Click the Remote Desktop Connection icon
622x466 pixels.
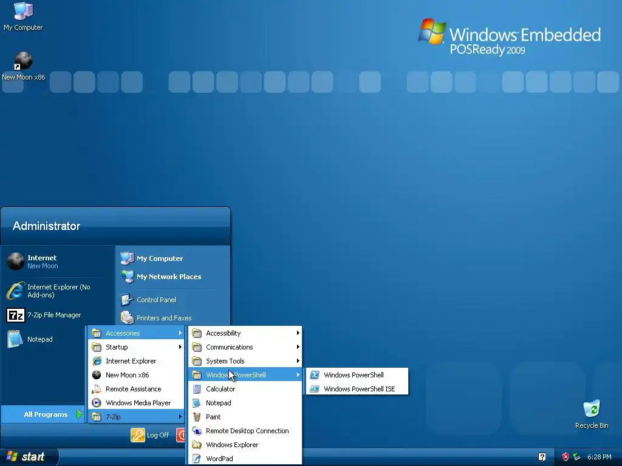197,431
